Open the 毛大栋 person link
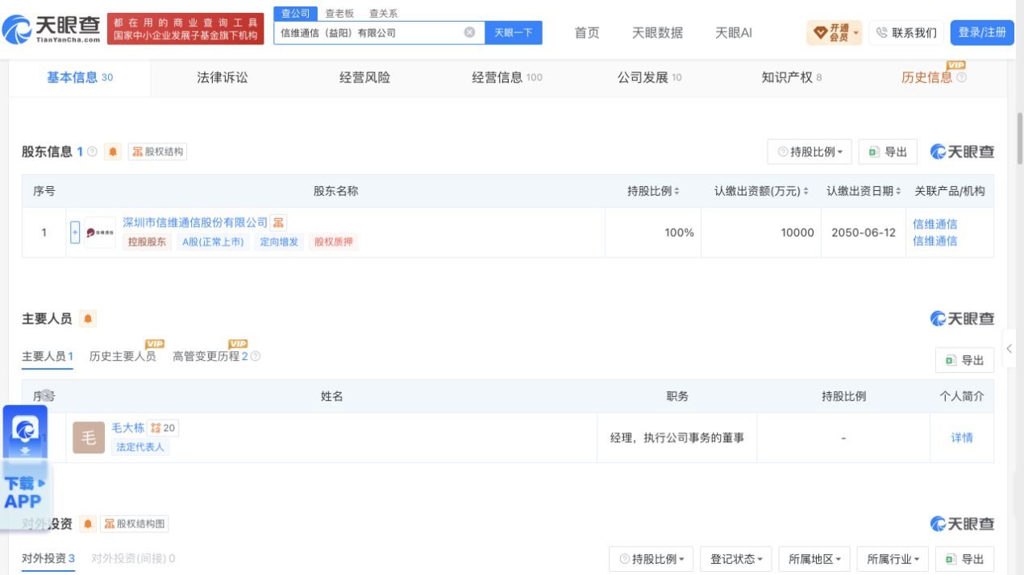This screenshot has height=575, width=1024. [127, 428]
